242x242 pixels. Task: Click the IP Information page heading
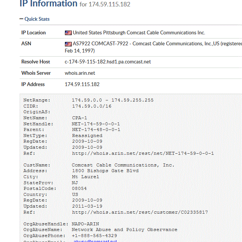point(48,3)
